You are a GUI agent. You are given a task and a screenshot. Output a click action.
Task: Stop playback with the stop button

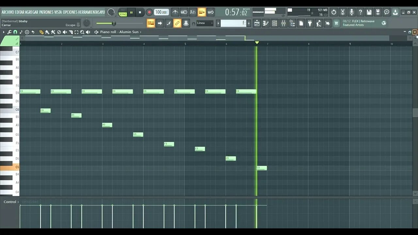140,12
